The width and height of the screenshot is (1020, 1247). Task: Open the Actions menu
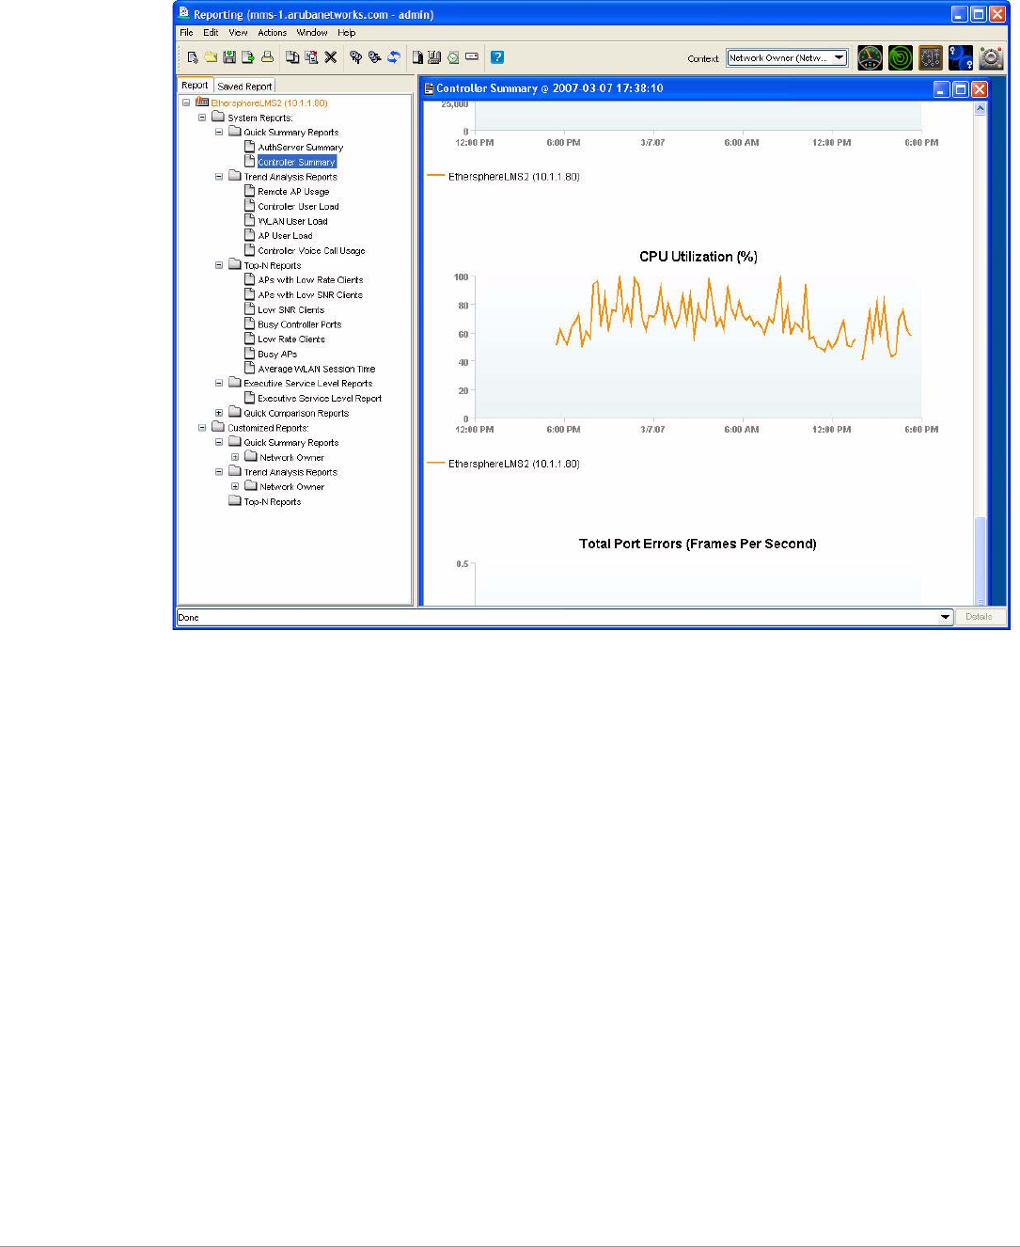pos(273,32)
